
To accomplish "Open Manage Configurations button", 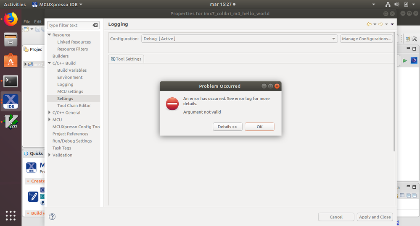I will click(366, 39).
